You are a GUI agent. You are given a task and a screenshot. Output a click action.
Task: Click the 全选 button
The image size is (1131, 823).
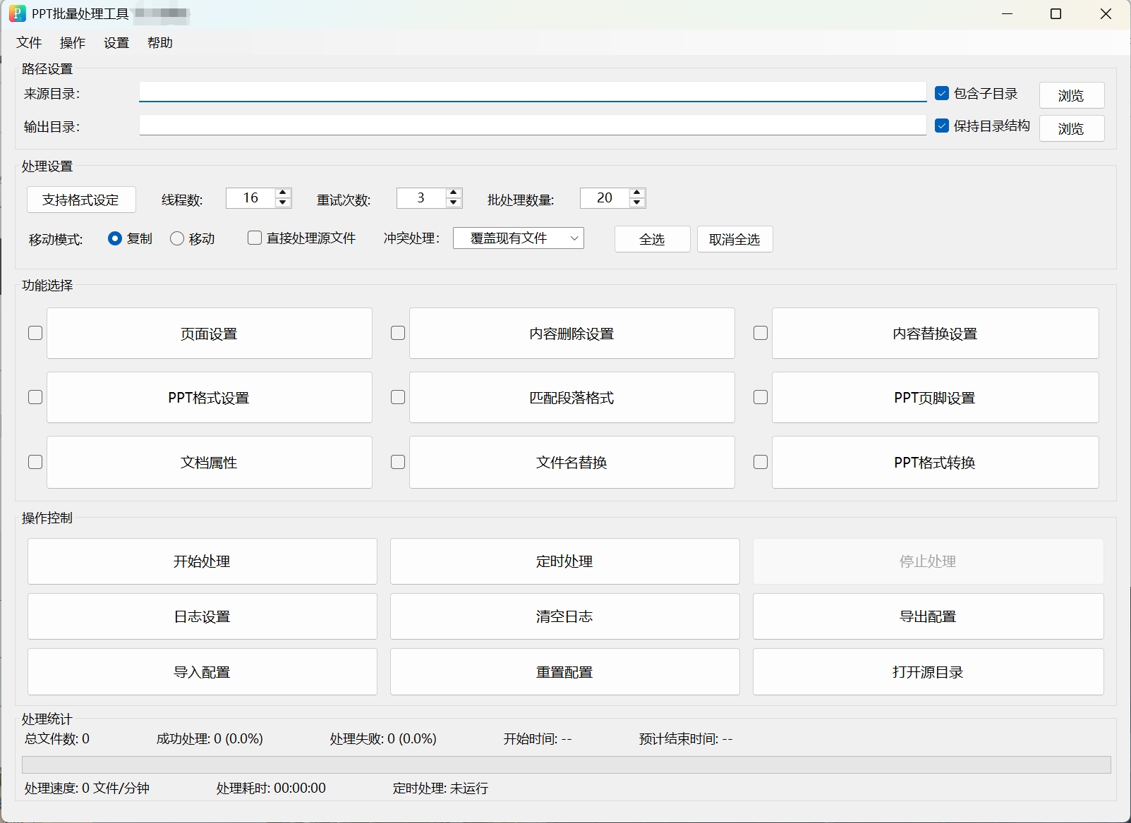(653, 239)
